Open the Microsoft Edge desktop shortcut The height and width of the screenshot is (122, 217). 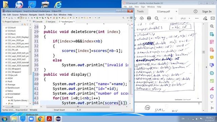32,4
